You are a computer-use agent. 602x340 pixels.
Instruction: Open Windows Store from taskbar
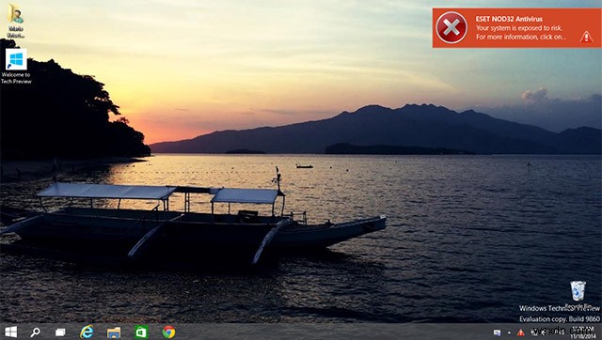click(141, 332)
